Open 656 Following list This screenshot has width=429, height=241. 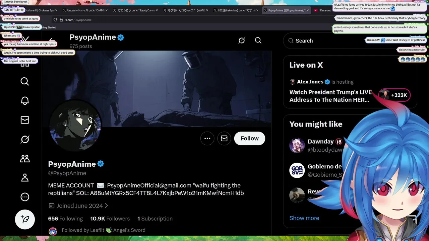(x=65, y=219)
